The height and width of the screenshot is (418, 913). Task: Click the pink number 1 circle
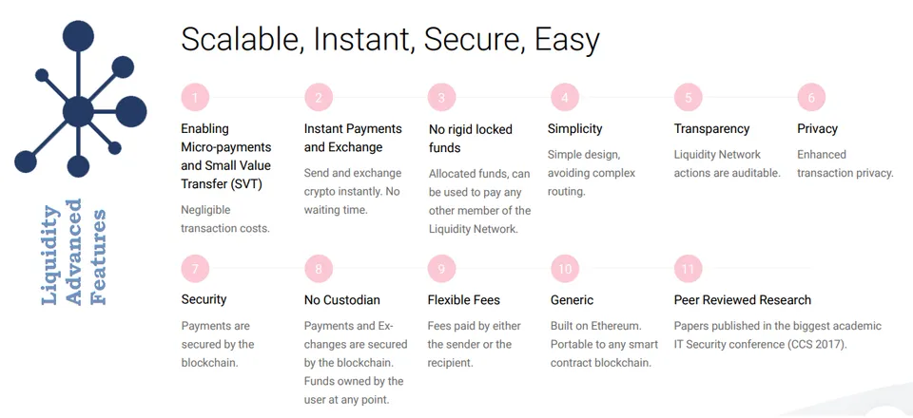pyautogui.click(x=195, y=98)
